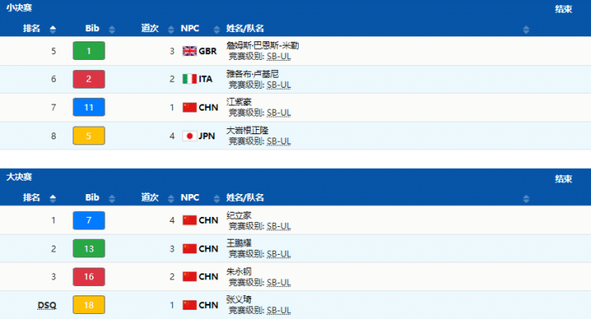591x319 pixels.
Task: Click the Japan flag icon
Action: 190,136
